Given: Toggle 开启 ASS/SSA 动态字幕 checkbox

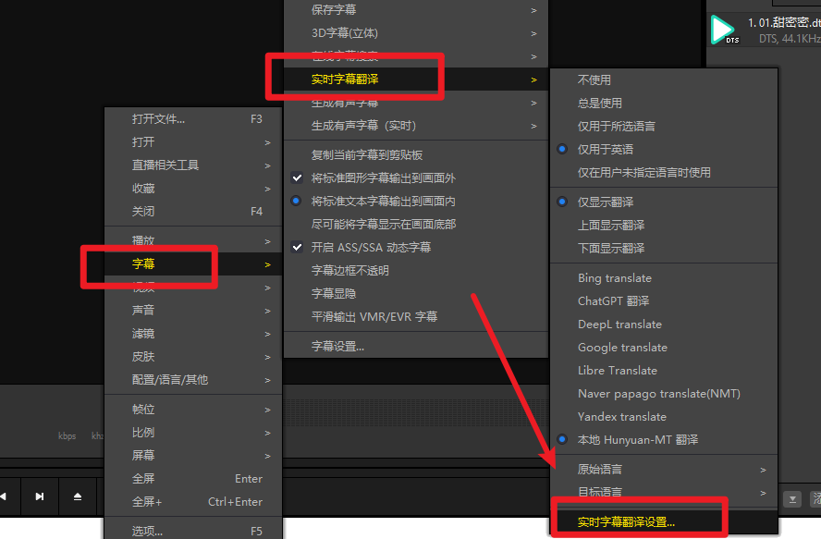Looking at the screenshot, I should tap(297, 247).
